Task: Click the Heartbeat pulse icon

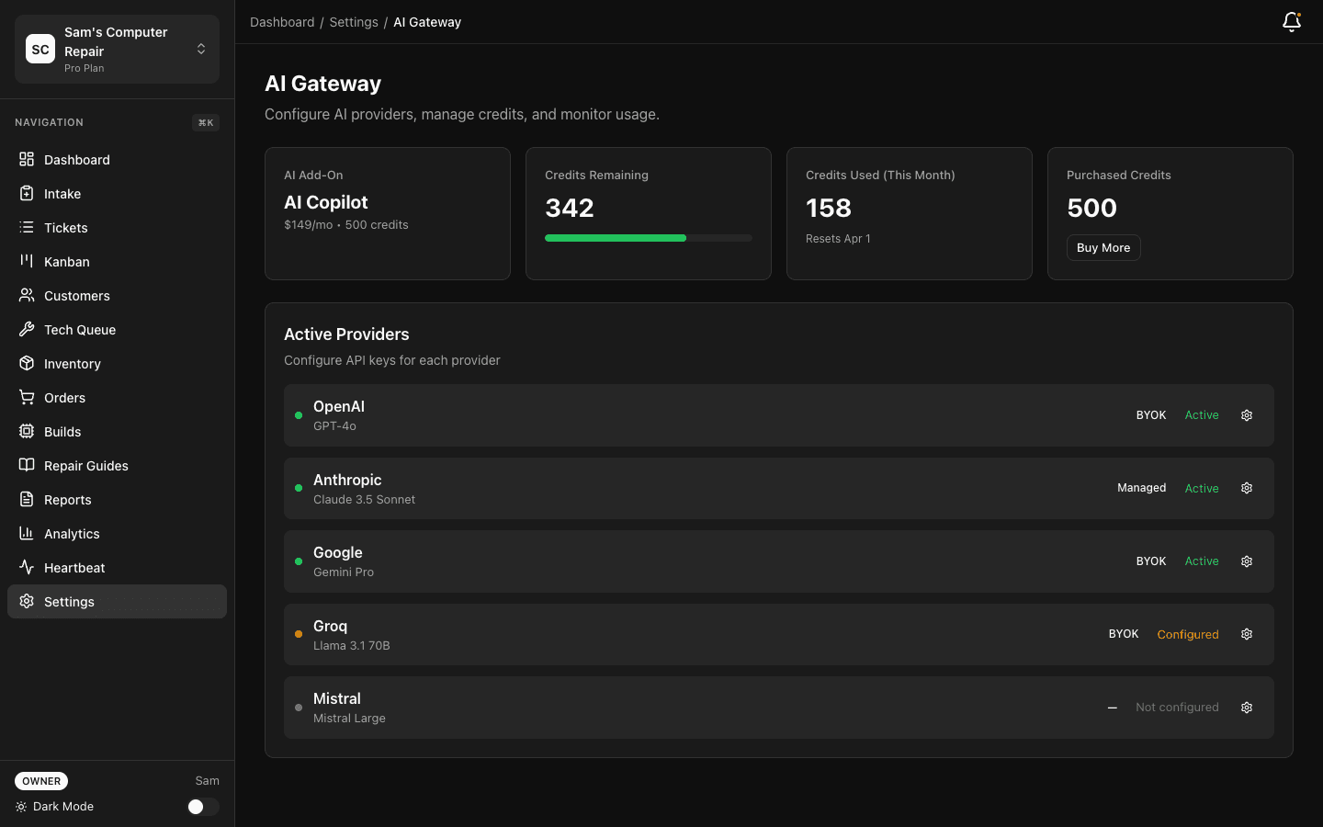Action: tap(28, 567)
